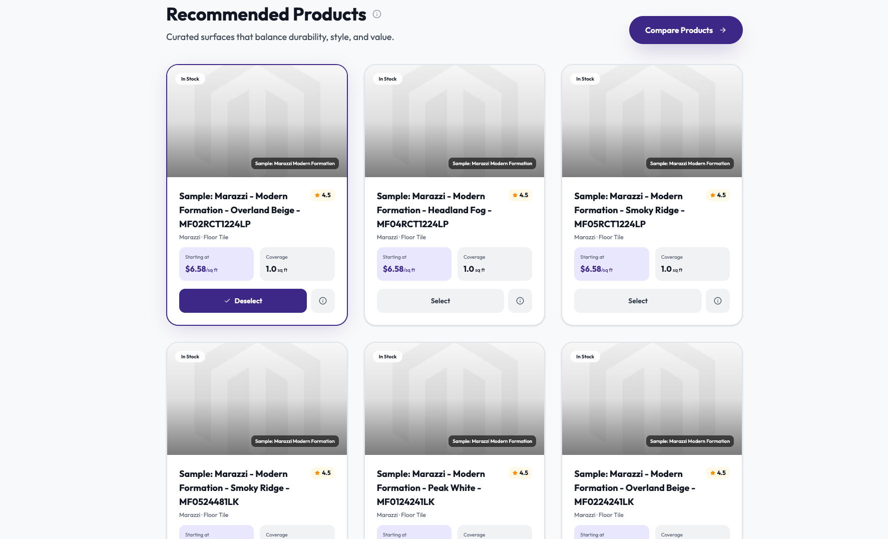This screenshot has width=888, height=539.
Task: Click the $6.58/sq ft price on MF05RCT1224LP card
Action: [596, 269]
